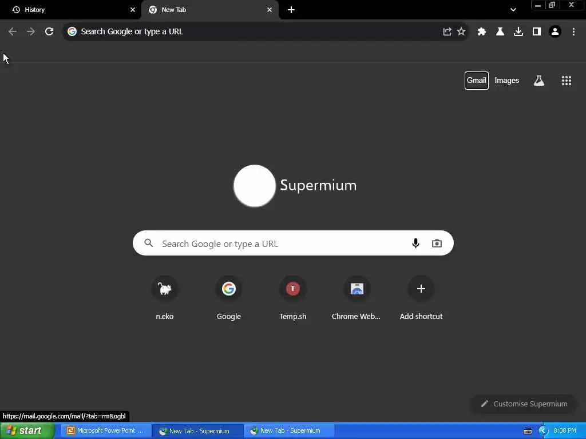The width and height of the screenshot is (586, 439).
Task: Expand the tab search chevron
Action: [x=513, y=10]
